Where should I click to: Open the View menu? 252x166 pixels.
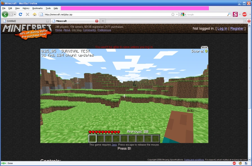tap(17, 8)
